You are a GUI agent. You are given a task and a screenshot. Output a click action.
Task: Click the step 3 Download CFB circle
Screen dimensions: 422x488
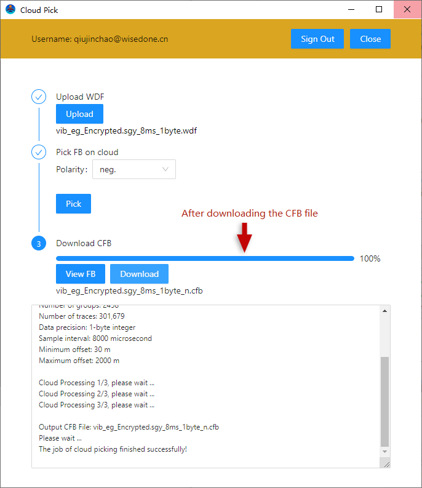pos(39,244)
